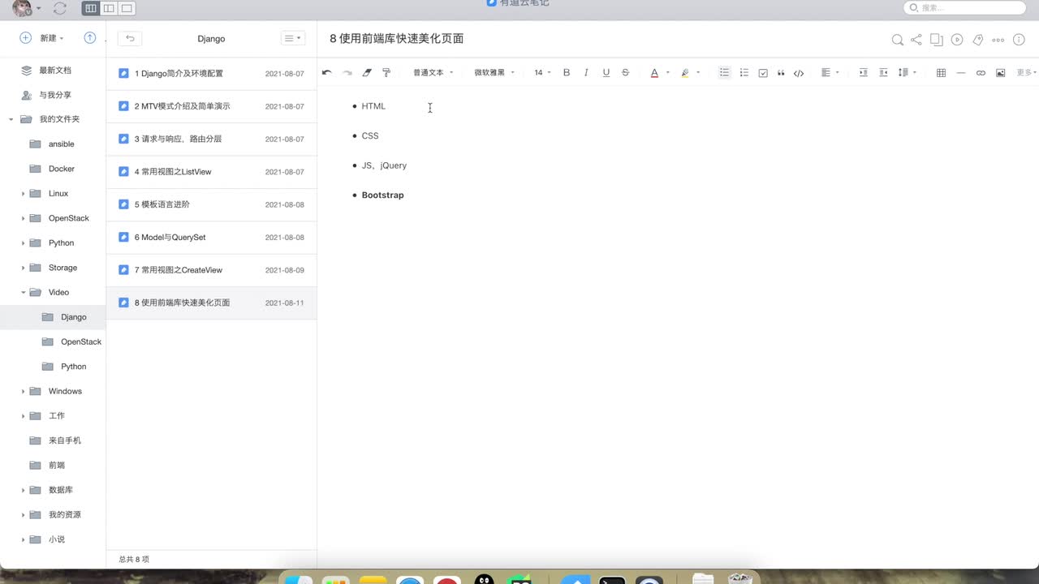Toggle italic formatting

click(x=586, y=73)
